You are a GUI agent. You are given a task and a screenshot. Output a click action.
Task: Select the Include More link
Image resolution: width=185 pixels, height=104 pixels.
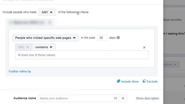[x=130, y=81]
